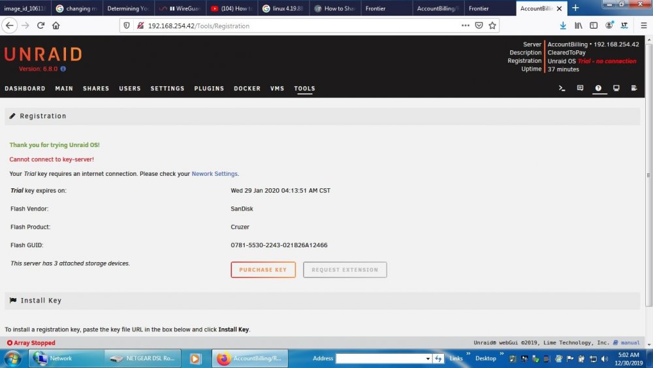This screenshot has height=368, width=653.
Task: Click the Windows Start orb
Action: (x=12, y=358)
